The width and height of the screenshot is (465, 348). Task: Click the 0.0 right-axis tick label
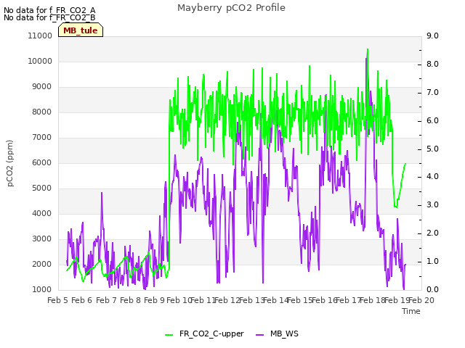pos(432,289)
